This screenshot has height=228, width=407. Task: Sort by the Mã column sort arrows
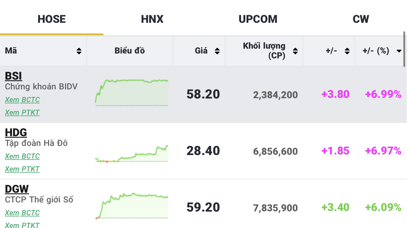click(79, 51)
